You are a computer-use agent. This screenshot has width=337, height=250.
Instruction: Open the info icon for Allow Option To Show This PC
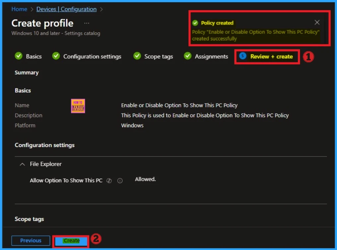[120, 181]
